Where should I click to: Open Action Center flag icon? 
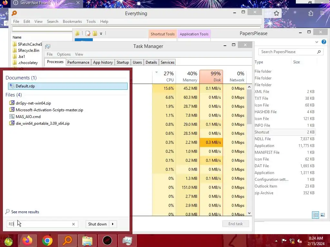pos(284,241)
